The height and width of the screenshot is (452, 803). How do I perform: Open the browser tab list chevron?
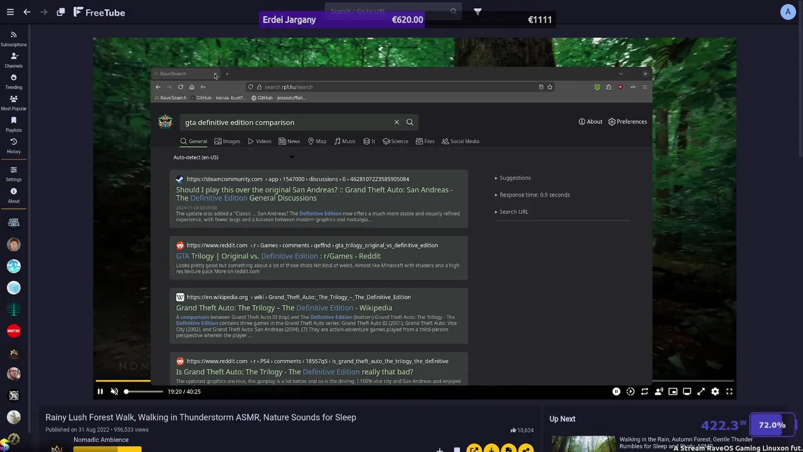click(621, 74)
